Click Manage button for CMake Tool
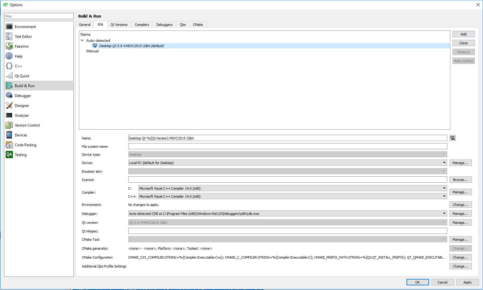 [x=460, y=240]
